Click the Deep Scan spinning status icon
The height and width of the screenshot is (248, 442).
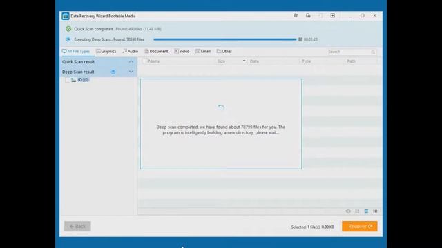[68, 39]
